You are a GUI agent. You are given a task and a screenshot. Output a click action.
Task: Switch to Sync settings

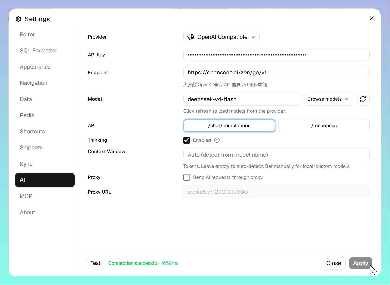[x=45, y=164]
